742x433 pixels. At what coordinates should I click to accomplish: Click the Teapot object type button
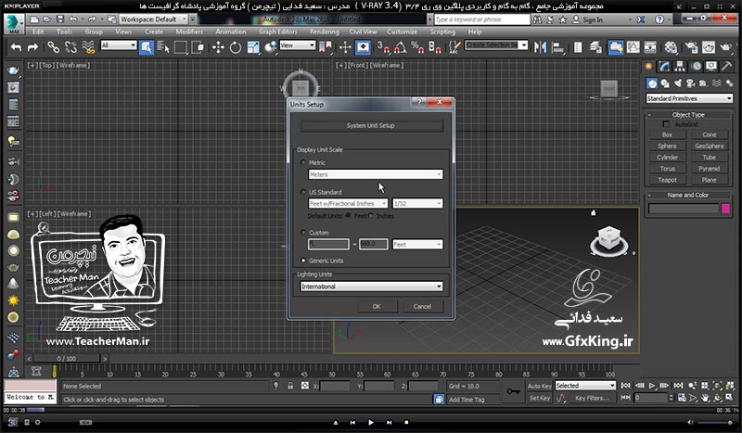tap(667, 180)
